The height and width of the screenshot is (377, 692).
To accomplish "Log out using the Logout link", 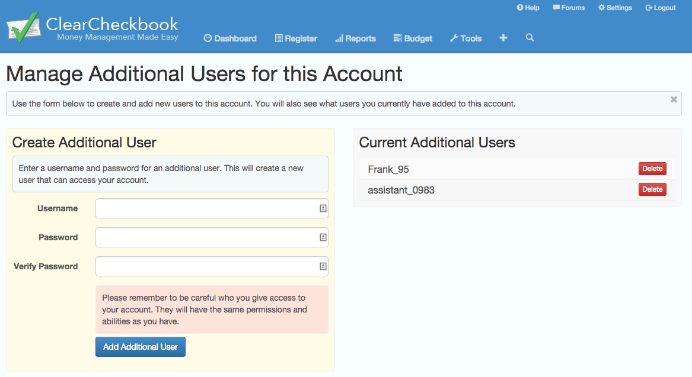I will (661, 8).
